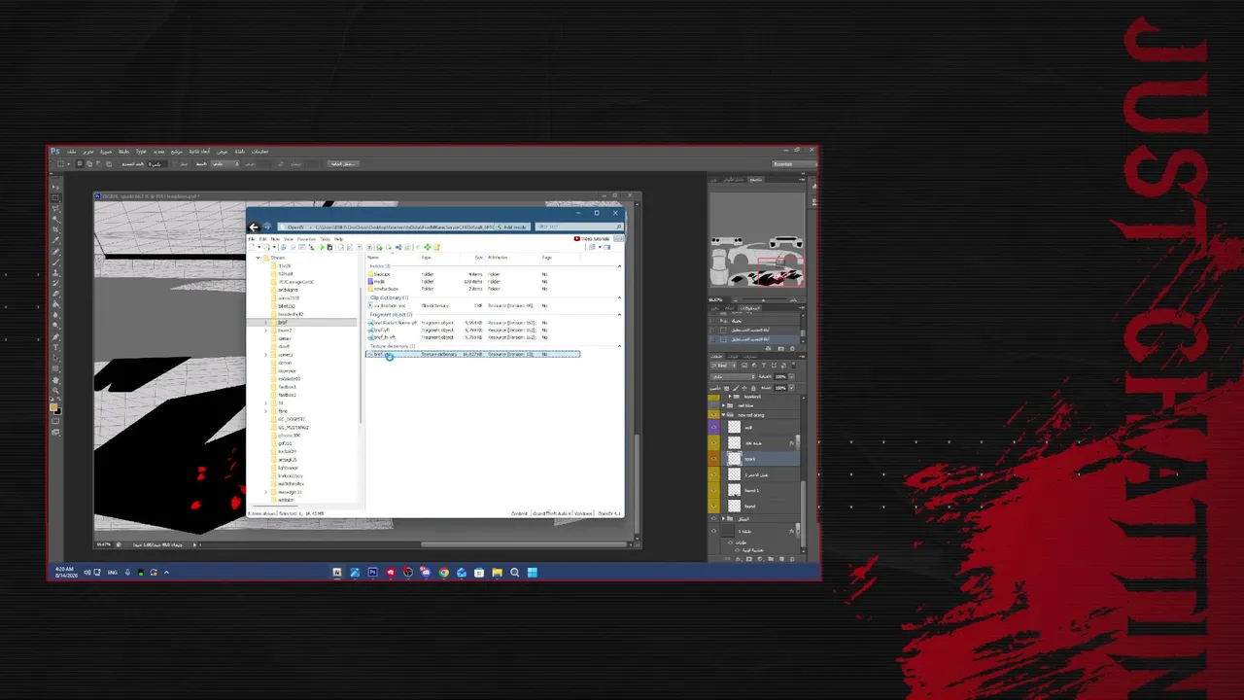This screenshot has width=1244, height=700.
Task: Click the 'Edit mode' button in OpenIV
Action: coord(511,227)
